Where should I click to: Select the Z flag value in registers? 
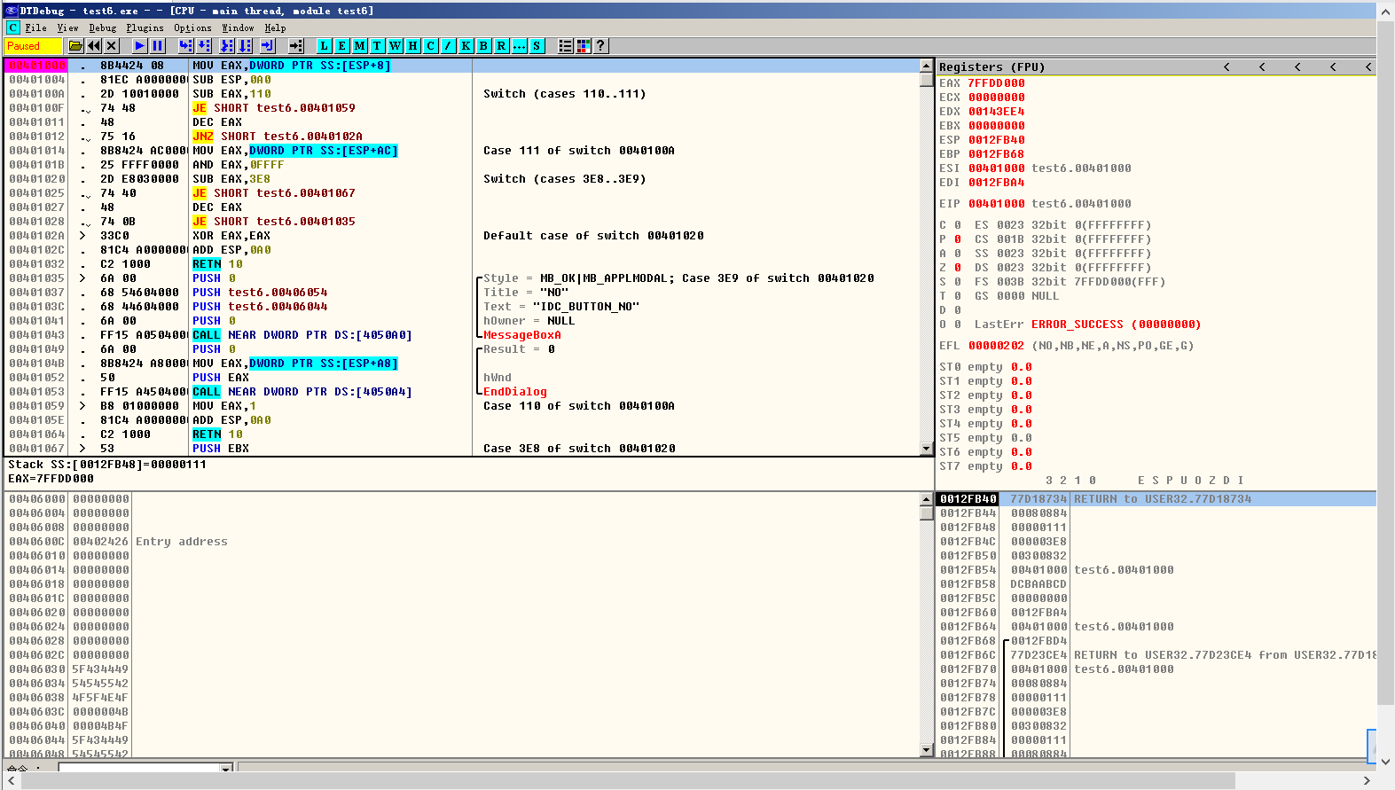coord(958,268)
